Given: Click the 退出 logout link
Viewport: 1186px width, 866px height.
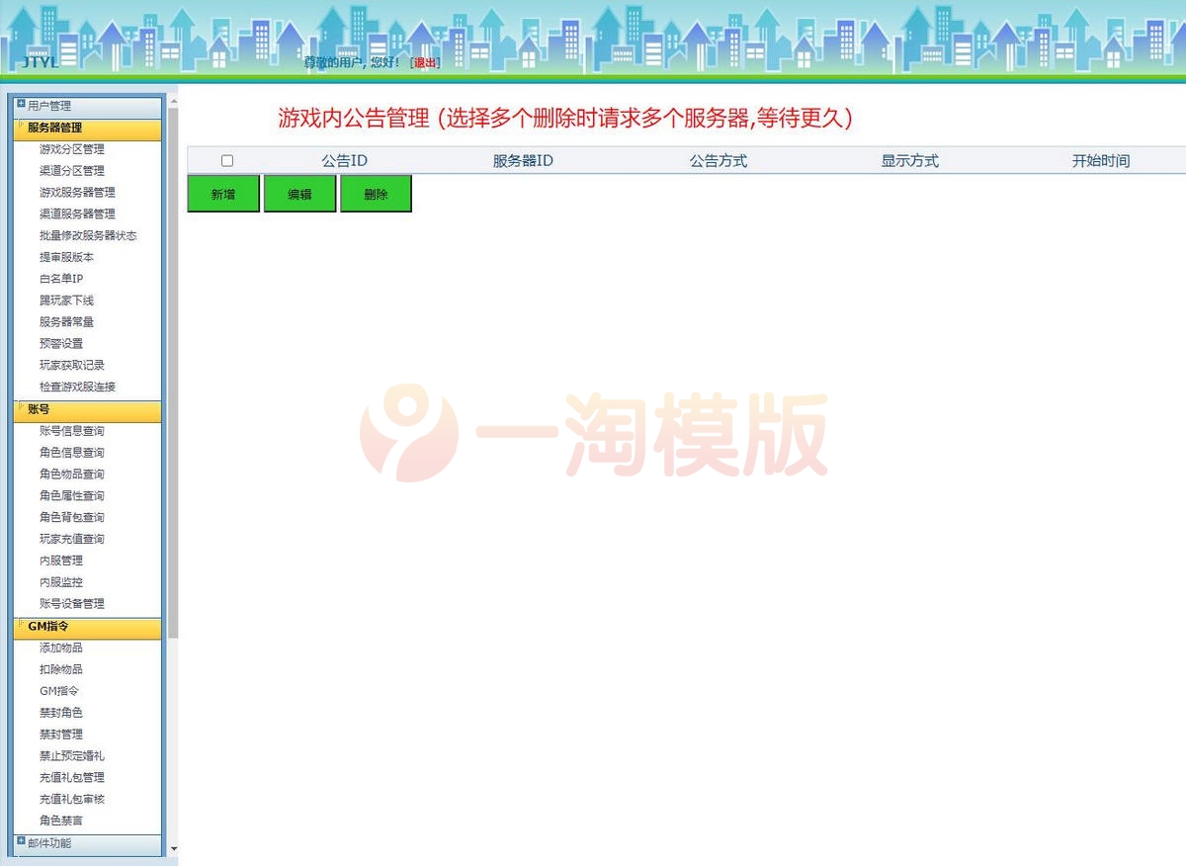Looking at the screenshot, I should click(x=425, y=62).
